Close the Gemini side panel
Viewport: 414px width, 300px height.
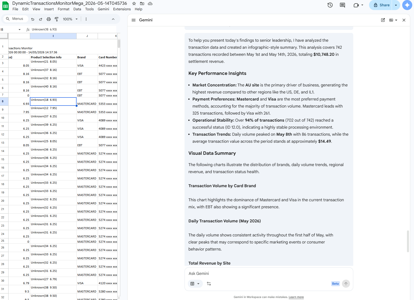[x=404, y=20]
